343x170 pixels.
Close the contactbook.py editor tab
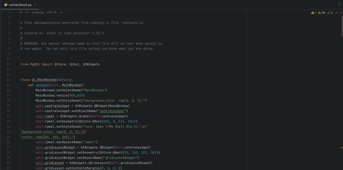point(35,5)
